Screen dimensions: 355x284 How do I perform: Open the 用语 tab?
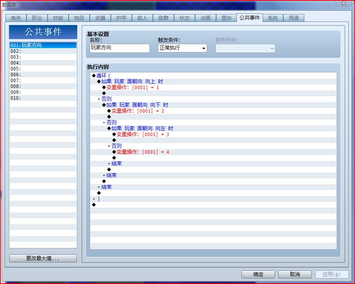click(x=294, y=18)
